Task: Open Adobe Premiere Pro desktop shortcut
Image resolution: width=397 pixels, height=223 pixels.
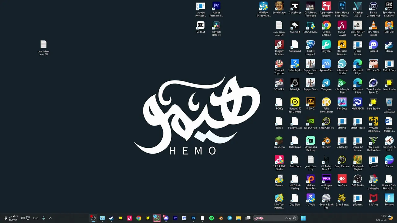Action: [x=216, y=10]
